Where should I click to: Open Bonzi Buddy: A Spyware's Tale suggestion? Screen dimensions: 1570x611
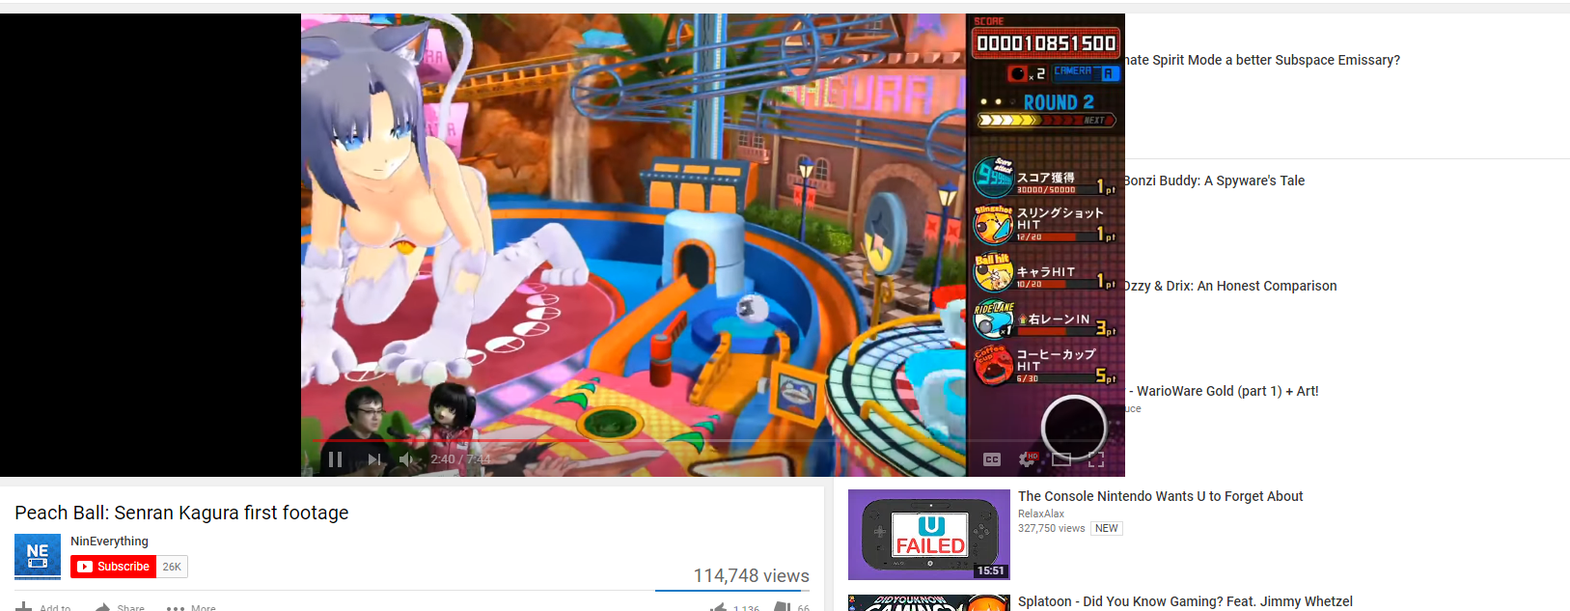point(1214,181)
